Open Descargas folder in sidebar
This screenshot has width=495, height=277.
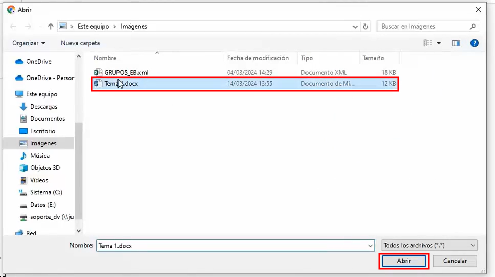[43, 107]
